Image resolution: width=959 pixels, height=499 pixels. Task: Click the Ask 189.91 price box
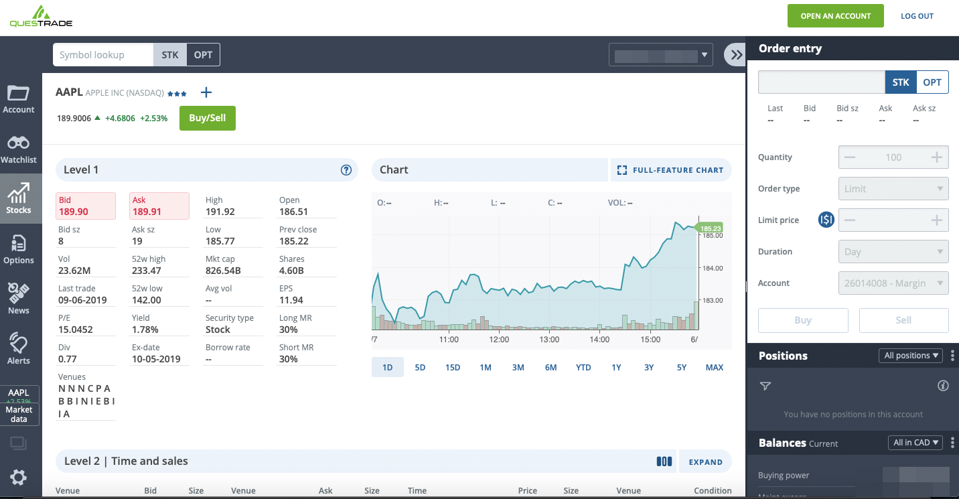pos(159,206)
